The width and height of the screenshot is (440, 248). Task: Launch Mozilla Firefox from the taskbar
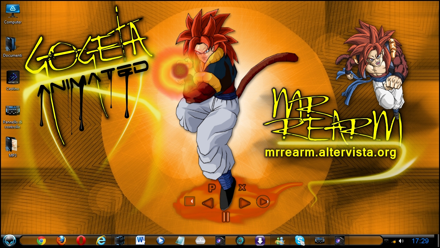pos(61,241)
